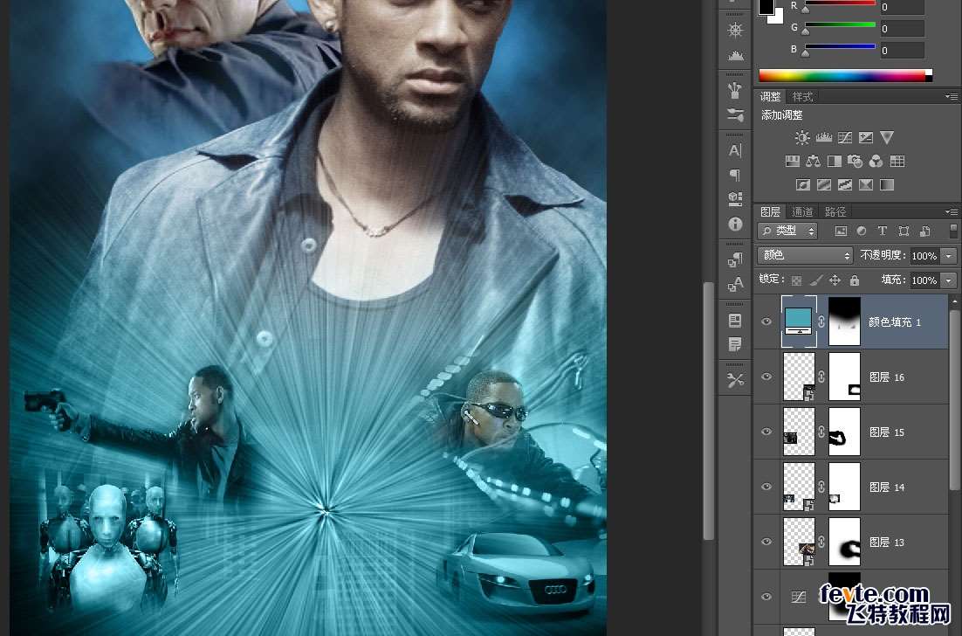
Task: Hide the 图层 13 layer
Action: [766, 542]
